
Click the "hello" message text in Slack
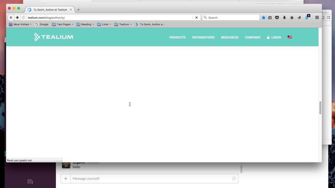coord(76,167)
